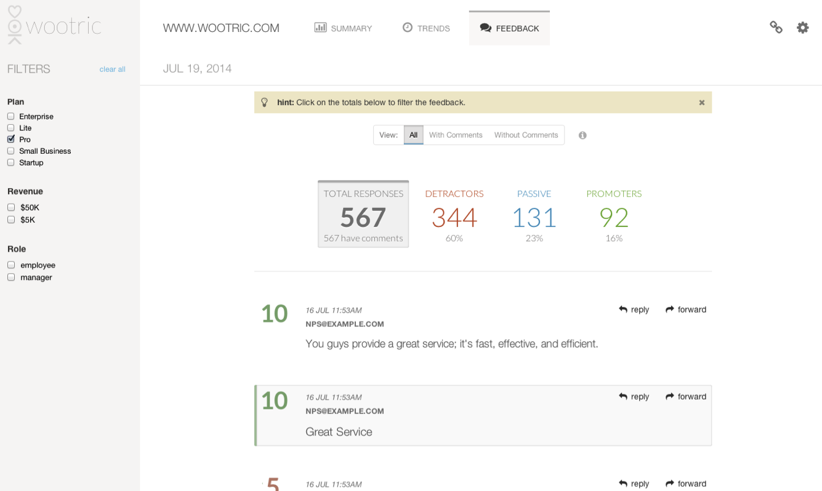Check the manager role filter
This screenshot has height=491, width=822.
[x=11, y=277]
